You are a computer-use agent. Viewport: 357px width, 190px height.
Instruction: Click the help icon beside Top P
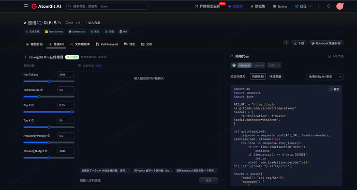[x=33, y=105]
